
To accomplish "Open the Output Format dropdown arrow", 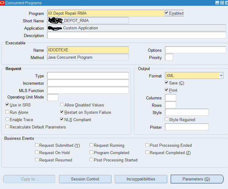I will point(221,76).
